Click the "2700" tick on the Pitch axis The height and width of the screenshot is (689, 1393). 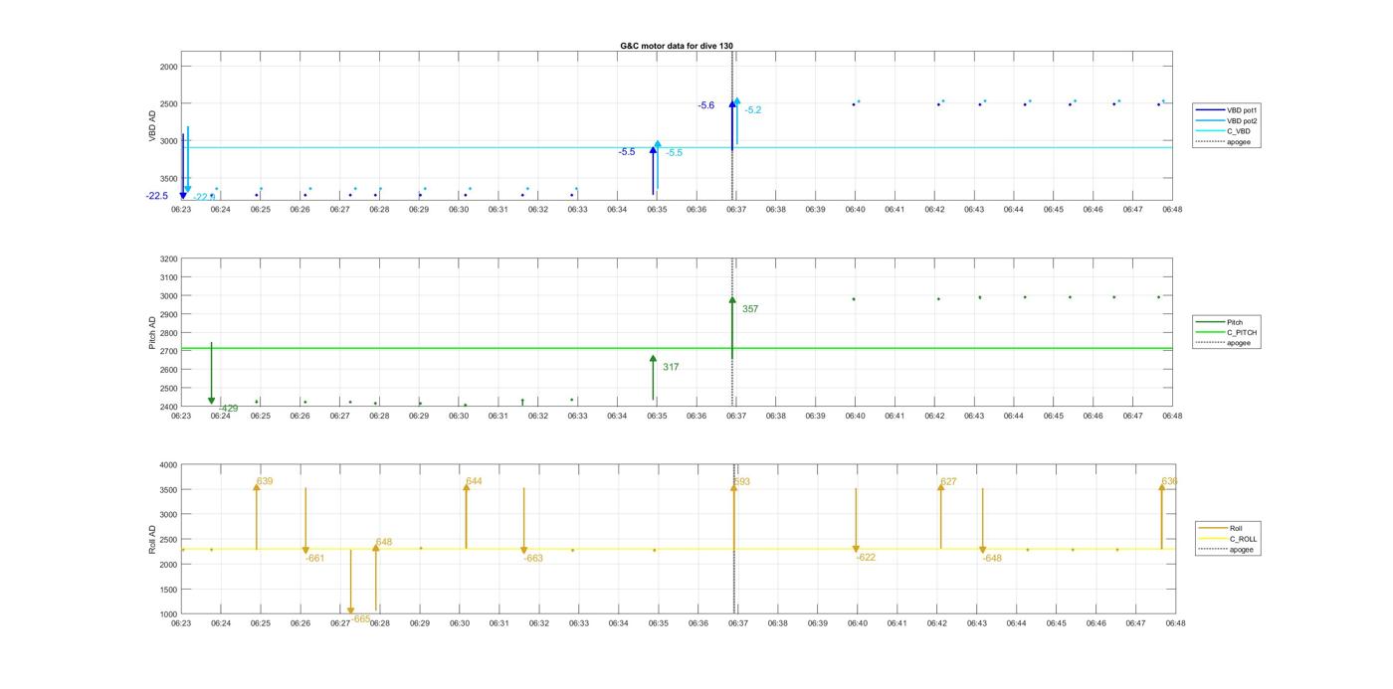point(168,351)
